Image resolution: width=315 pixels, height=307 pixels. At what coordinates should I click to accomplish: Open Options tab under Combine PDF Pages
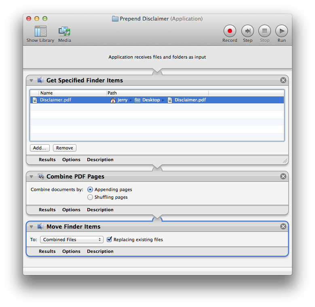(71, 210)
